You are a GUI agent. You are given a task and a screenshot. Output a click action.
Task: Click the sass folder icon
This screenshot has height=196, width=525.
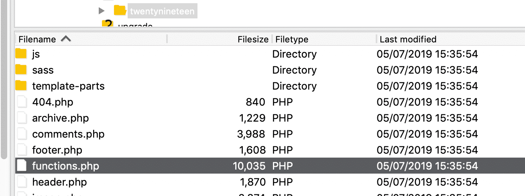tap(21, 70)
